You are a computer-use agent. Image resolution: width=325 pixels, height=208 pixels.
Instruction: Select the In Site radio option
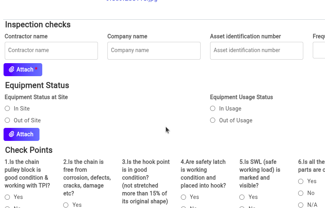pyautogui.click(x=8, y=109)
